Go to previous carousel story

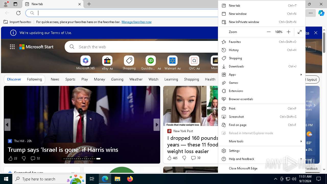tap(7, 125)
